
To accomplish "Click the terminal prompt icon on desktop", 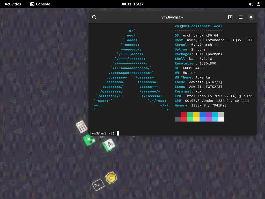I will (98, 185).
